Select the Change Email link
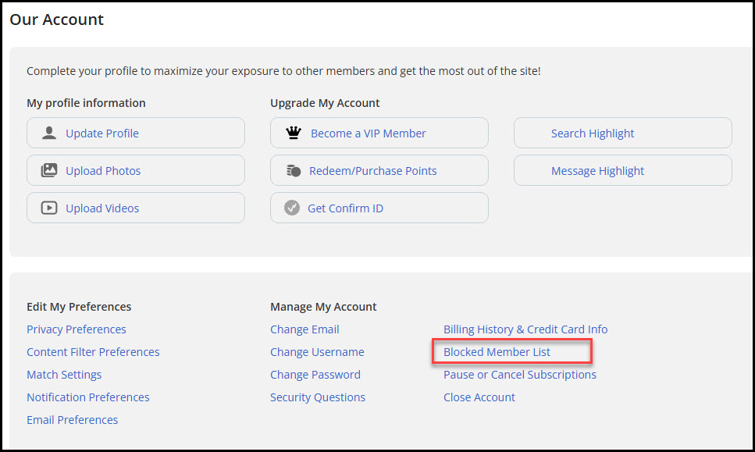The image size is (755, 452). click(304, 329)
